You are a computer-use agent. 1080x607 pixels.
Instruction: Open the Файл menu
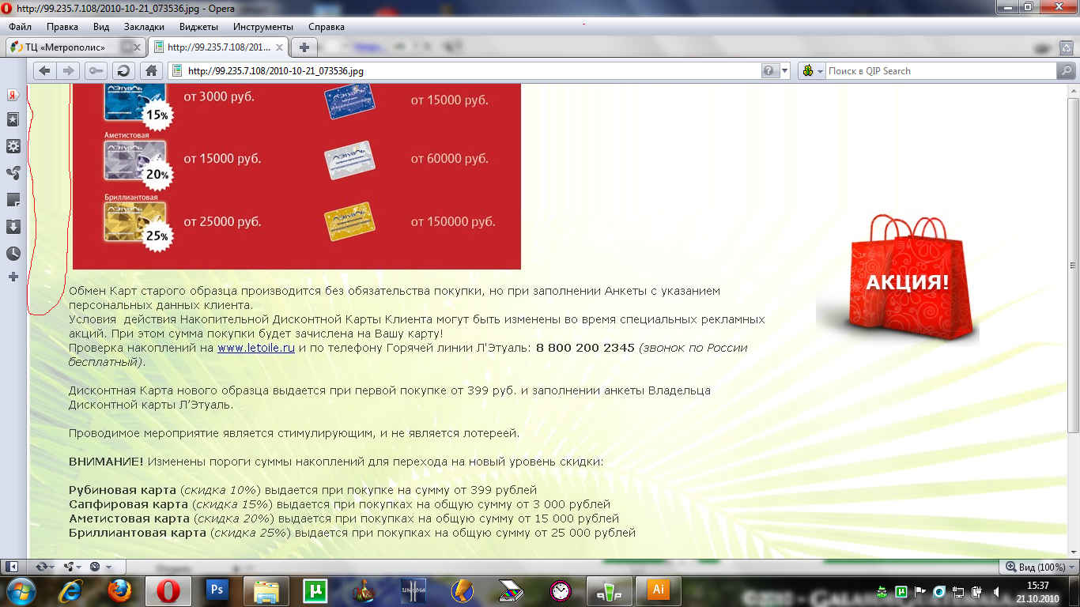(x=20, y=27)
